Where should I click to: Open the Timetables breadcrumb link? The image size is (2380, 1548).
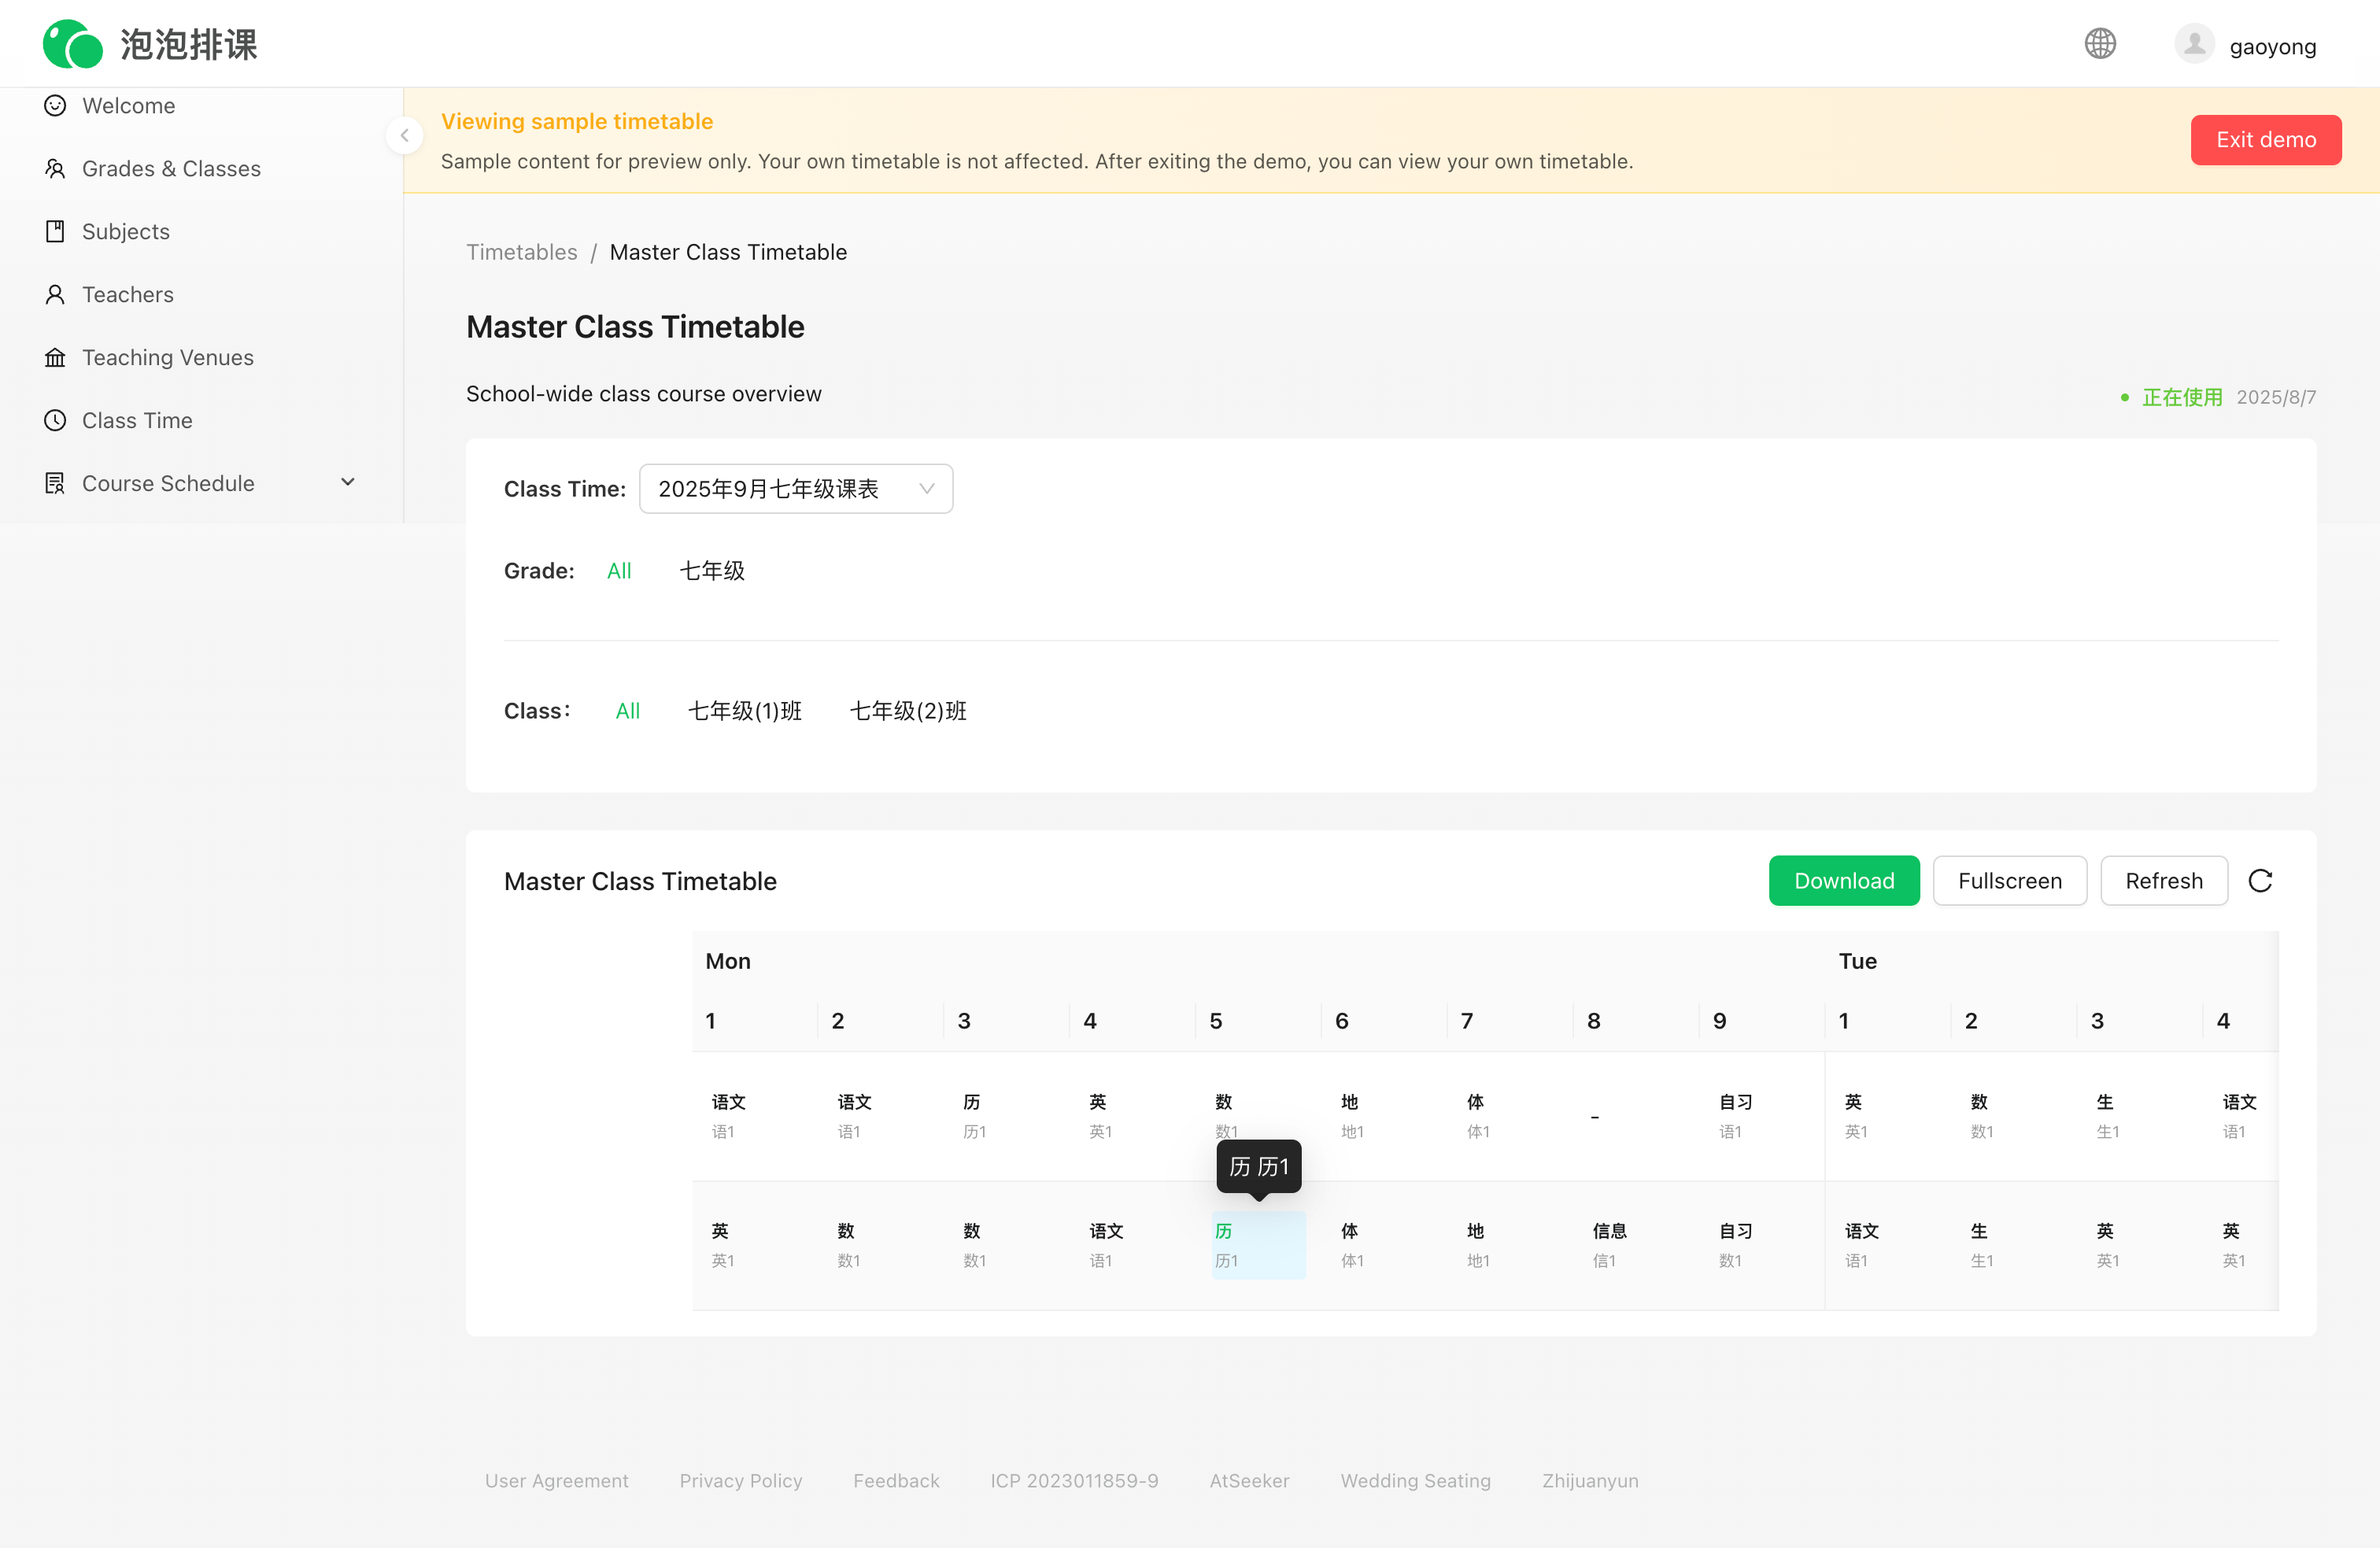point(521,252)
